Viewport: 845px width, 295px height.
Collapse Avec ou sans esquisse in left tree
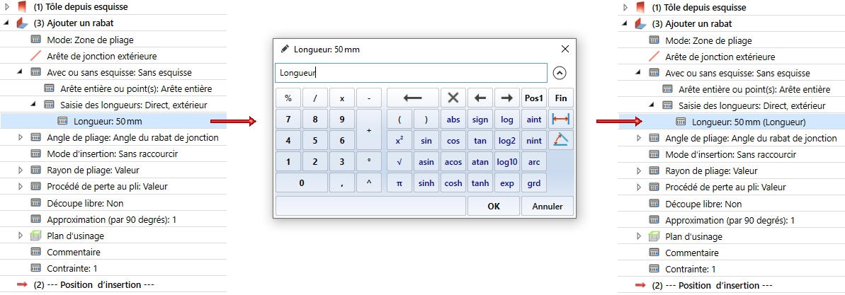[x=21, y=71]
